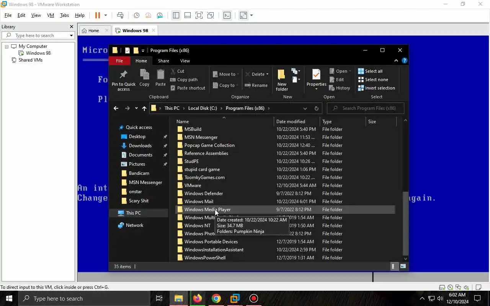Collapse the ribbon with the chevron
The height and width of the screenshot is (306, 490).
click(x=396, y=61)
